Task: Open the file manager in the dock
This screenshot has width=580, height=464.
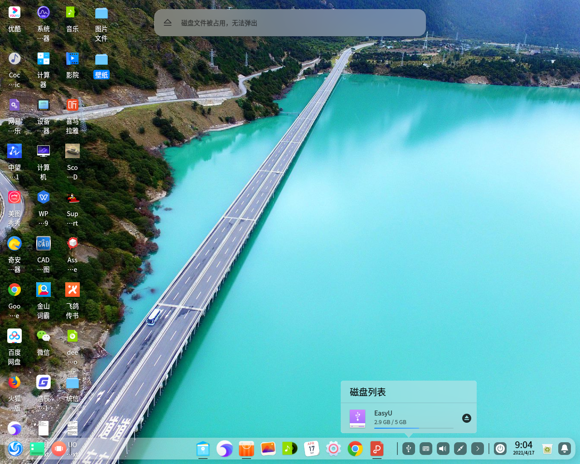Action: [x=203, y=449]
